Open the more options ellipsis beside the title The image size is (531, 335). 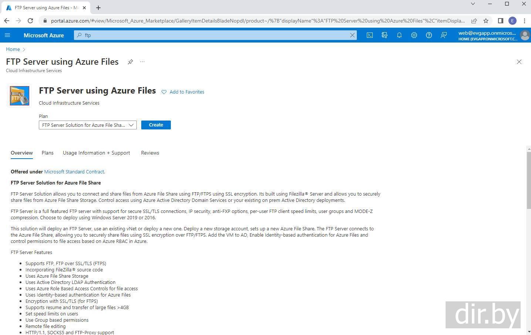tap(142, 62)
